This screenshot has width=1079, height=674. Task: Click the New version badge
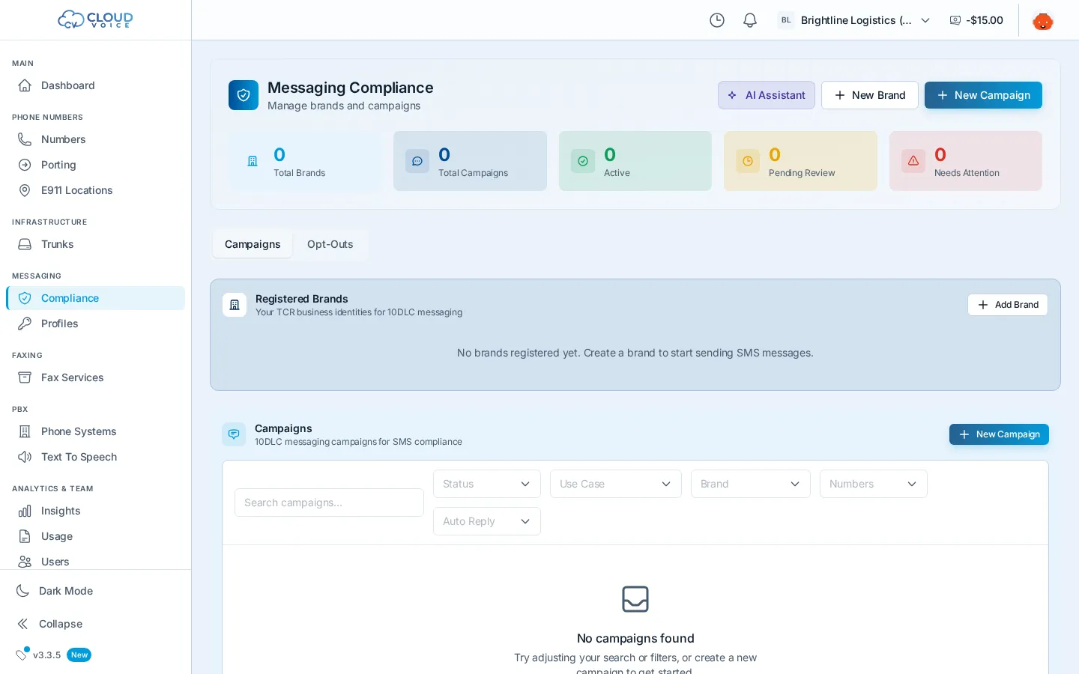(79, 655)
